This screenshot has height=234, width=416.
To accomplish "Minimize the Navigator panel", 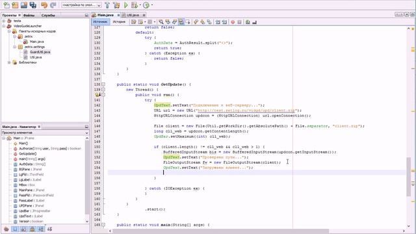I will click(x=86, y=127).
